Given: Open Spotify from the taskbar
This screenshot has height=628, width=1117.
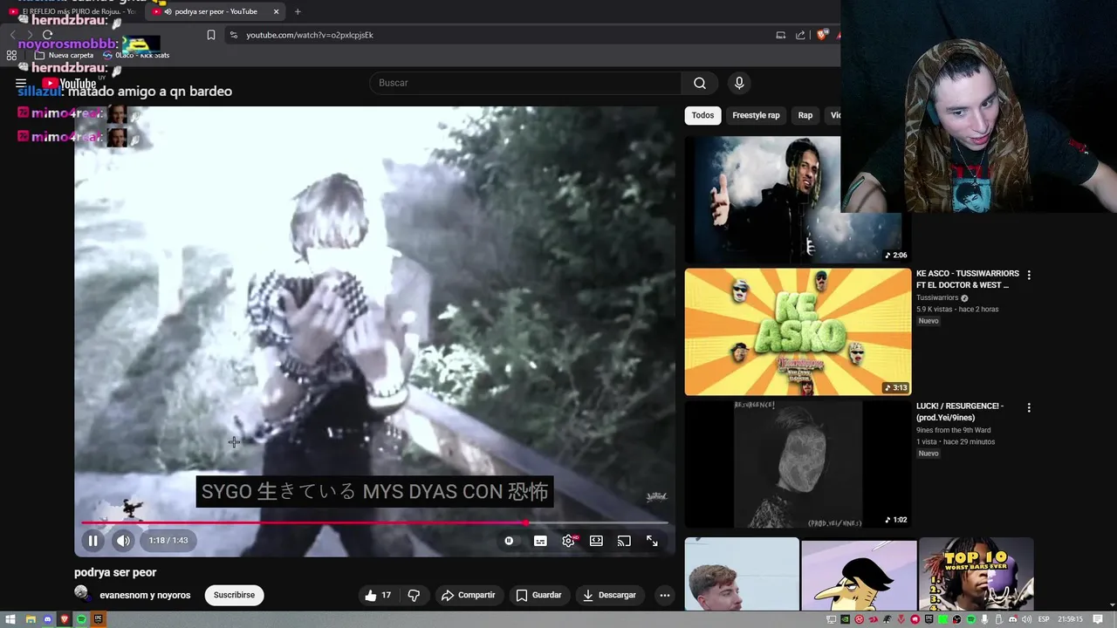Looking at the screenshot, I should pos(81,619).
